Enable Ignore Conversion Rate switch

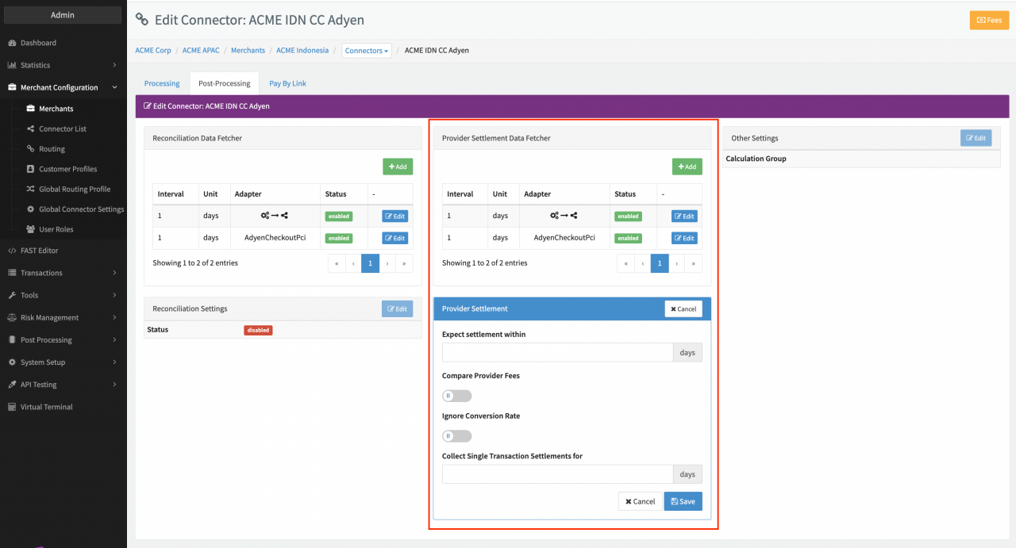456,436
